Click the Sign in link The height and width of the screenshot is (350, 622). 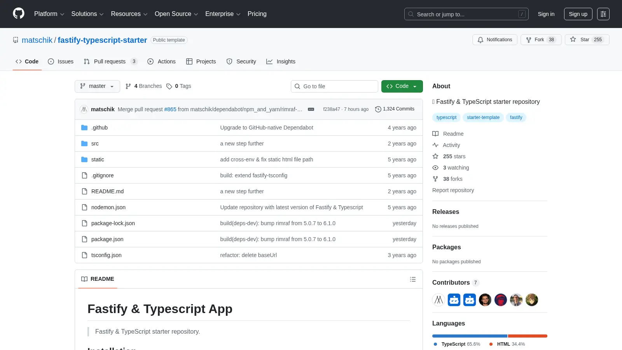coord(546,14)
